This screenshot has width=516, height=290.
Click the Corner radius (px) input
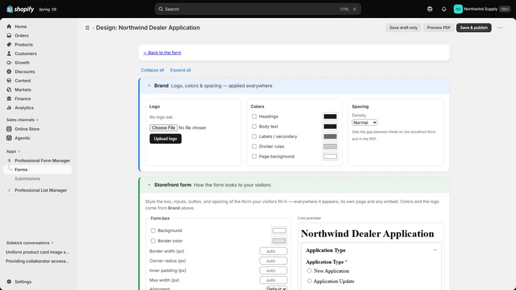point(273,261)
